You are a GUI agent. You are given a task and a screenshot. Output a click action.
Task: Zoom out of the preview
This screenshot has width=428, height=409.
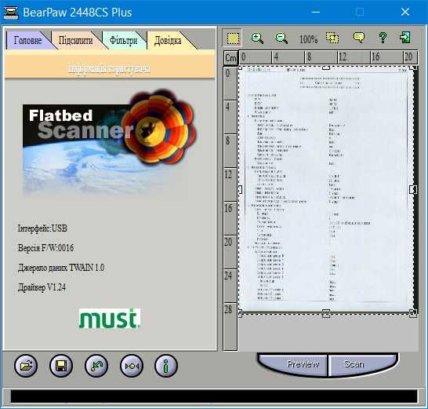click(281, 38)
